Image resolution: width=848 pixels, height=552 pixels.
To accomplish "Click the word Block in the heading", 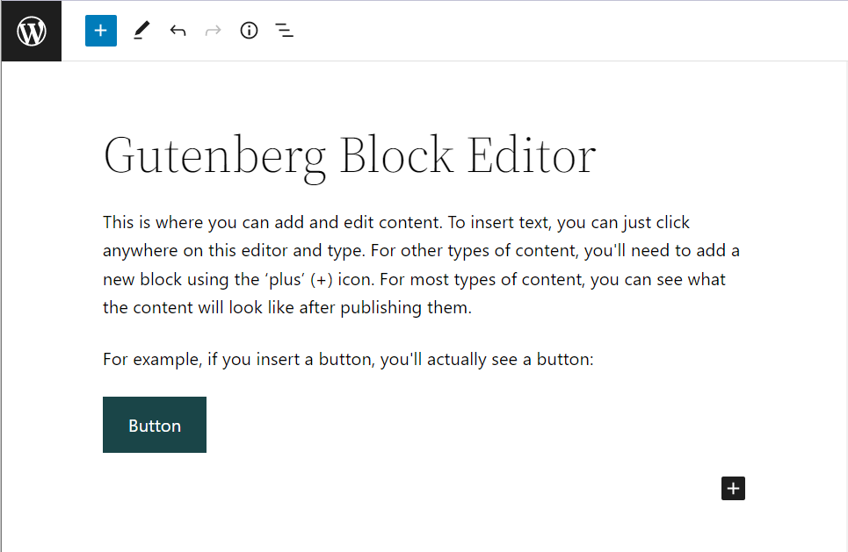I will [x=396, y=155].
